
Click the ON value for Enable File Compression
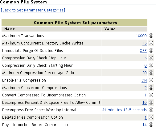pyautogui.click(x=144, y=80)
